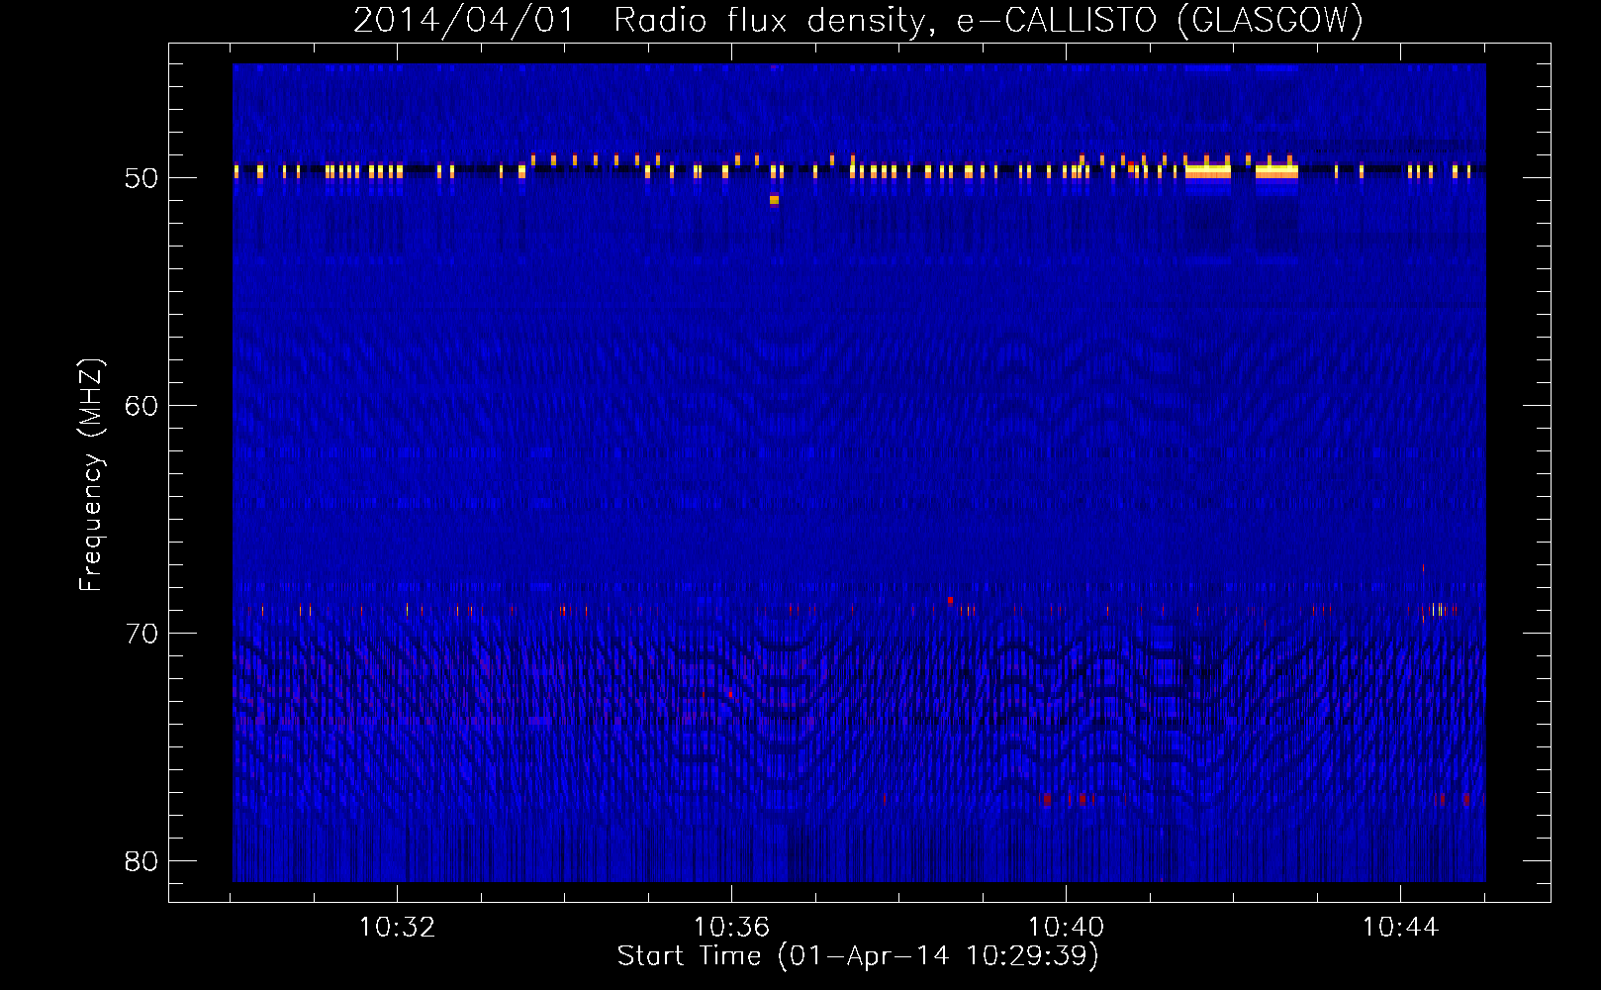Click the "60" frequency tick label
The height and width of the screenshot is (990, 1601).
141,406
